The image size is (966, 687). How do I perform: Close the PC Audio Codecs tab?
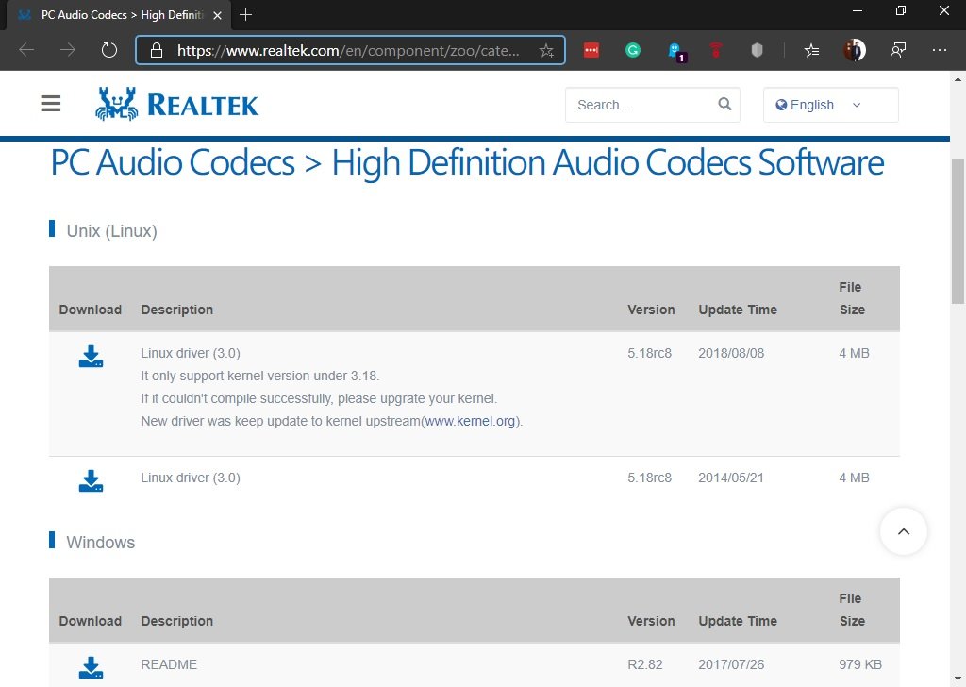point(218,15)
